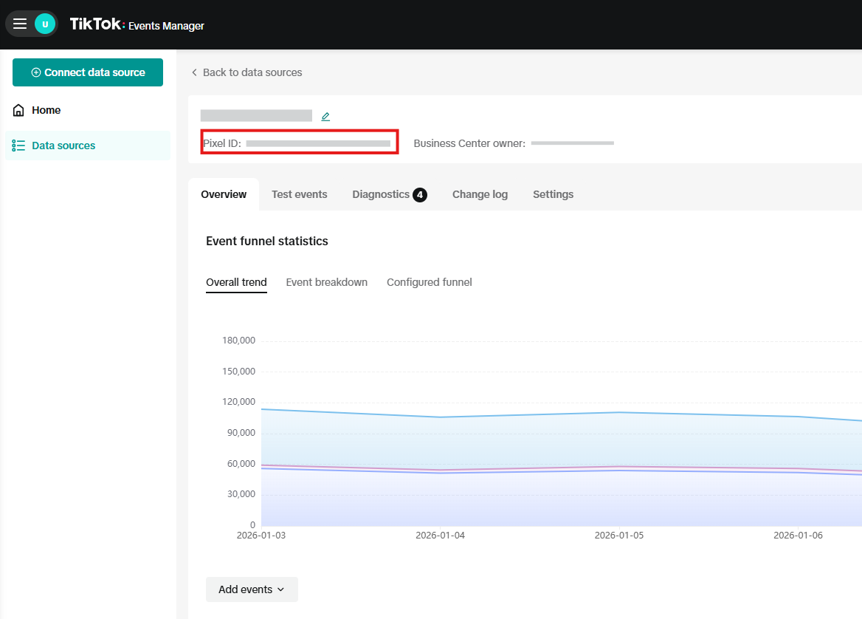The image size is (862, 619).
Task: Switch to the Configured funnel view
Action: click(429, 282)
